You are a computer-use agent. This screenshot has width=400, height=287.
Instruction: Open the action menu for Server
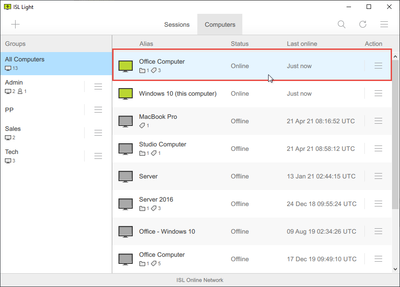pyautogui.click(x=378, y=176)
